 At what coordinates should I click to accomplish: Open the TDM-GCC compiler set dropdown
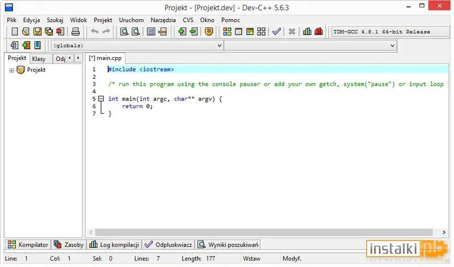(x=390, y=32)
